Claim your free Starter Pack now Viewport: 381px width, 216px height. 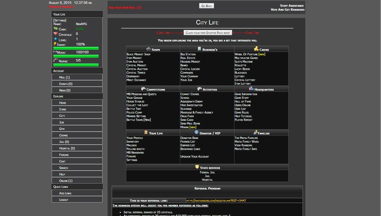click(208, 33)
